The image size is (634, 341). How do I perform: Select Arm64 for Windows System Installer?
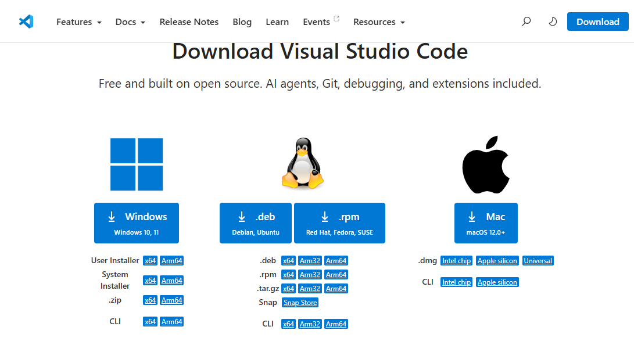pos(172,281)
